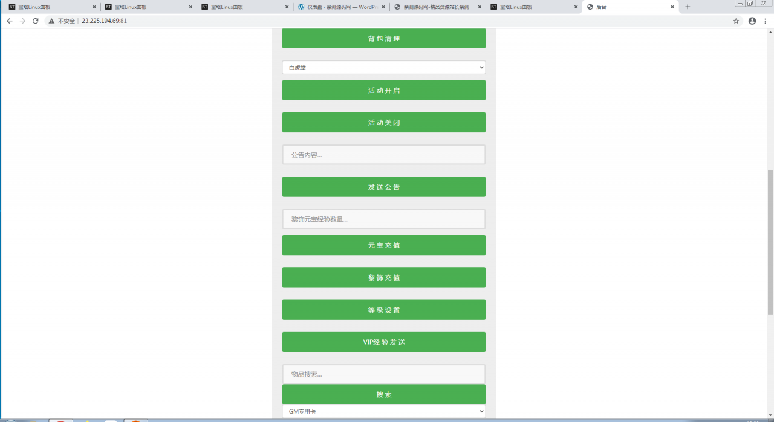The image size is (774, 422).
Task: Open the browser customize menu icon
Action: 766,20
